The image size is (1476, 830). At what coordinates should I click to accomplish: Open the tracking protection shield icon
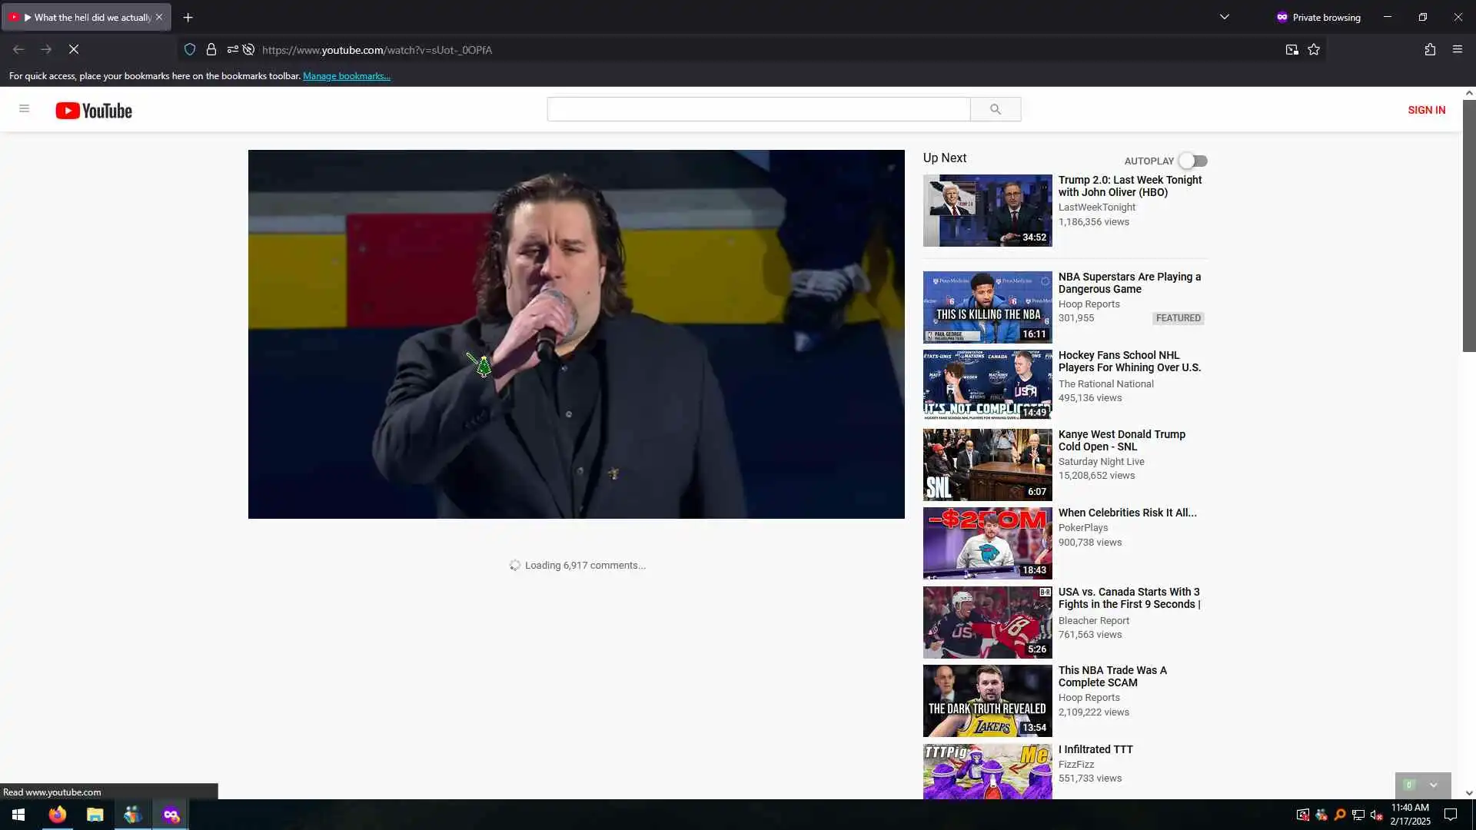pyautogui.click(x=190, y=49)
